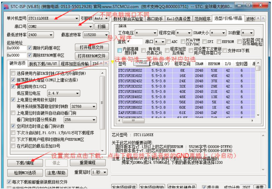Switch to the 教材/联合实验室 tab
This screenshot has height=189, width=272.
click(128, 19)
